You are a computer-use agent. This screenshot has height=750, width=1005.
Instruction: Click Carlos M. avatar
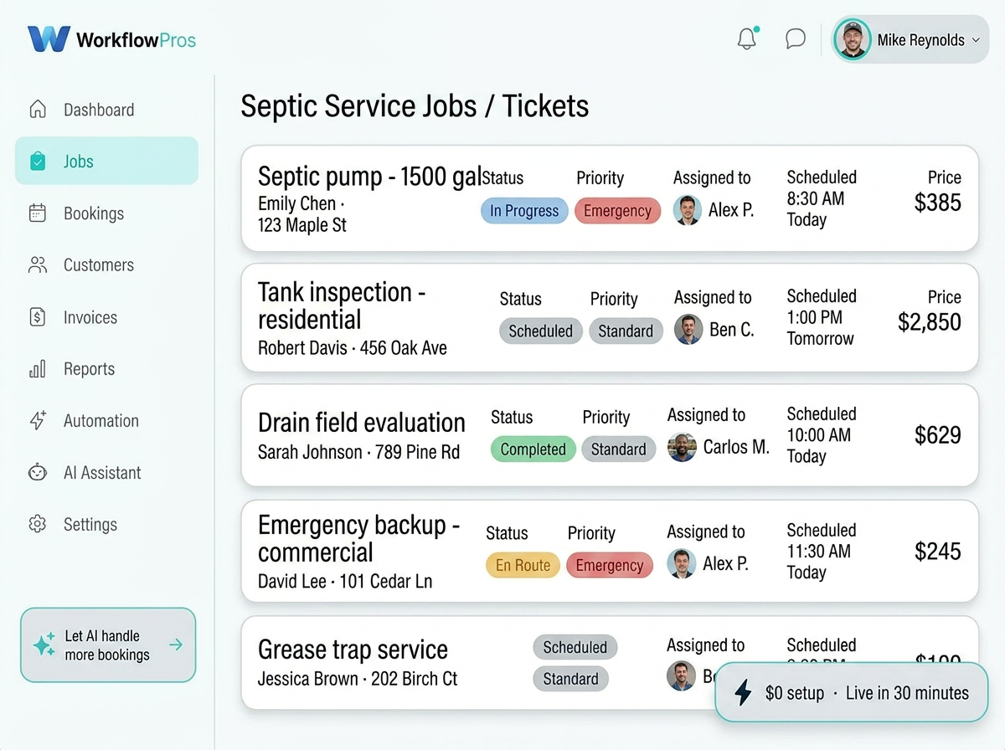(x=682, y=448)
